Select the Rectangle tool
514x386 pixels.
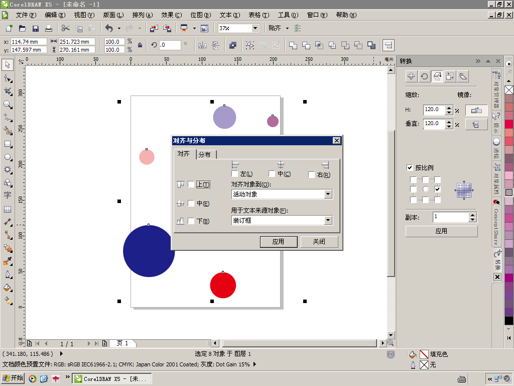pyautogui.click(x=8, y=144)
